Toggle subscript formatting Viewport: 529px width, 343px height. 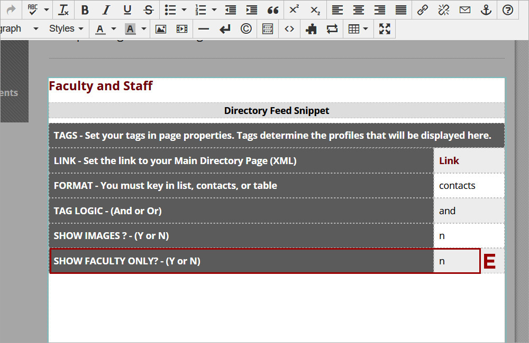315,9
